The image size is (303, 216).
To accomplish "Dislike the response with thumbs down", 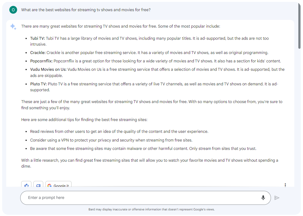I will pos(38,185).
